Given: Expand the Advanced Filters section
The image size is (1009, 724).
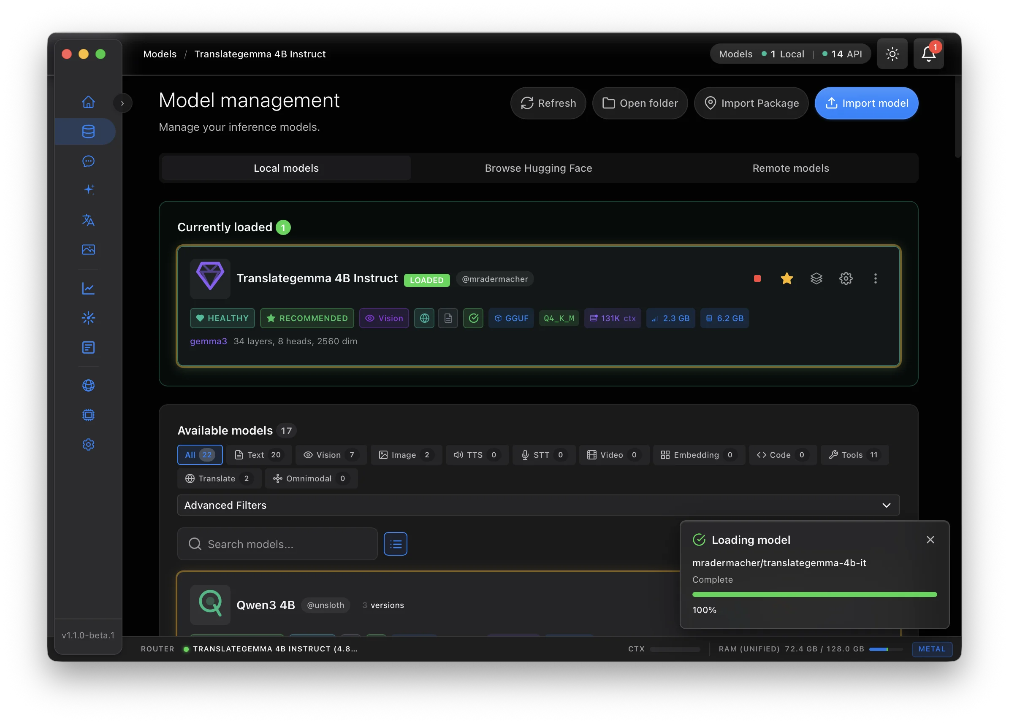Looking at the screenshot, I should click(x=538, y=505).
